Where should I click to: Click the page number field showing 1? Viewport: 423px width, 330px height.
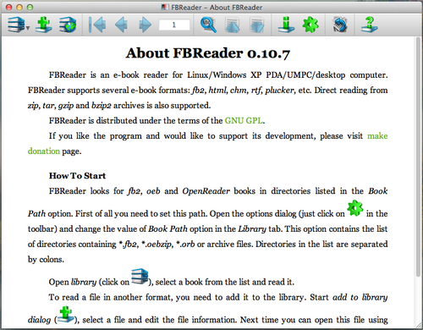tap(174, 25)
